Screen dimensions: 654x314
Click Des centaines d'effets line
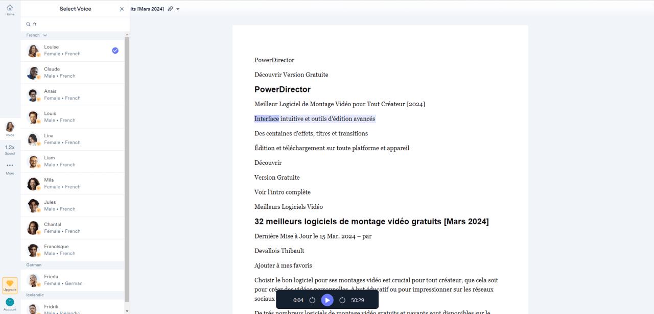(311, 133)
